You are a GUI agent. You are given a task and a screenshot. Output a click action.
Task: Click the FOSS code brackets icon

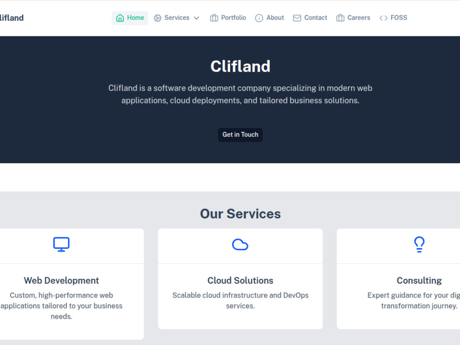[384, 18]
